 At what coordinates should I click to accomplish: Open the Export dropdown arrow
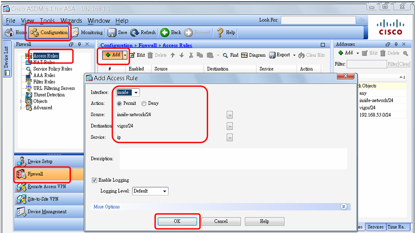click(294, 55)
